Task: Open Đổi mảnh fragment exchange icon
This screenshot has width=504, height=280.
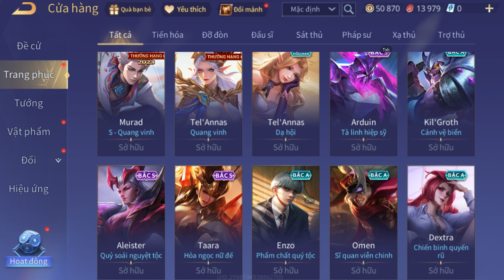Action: coord(226,9)
